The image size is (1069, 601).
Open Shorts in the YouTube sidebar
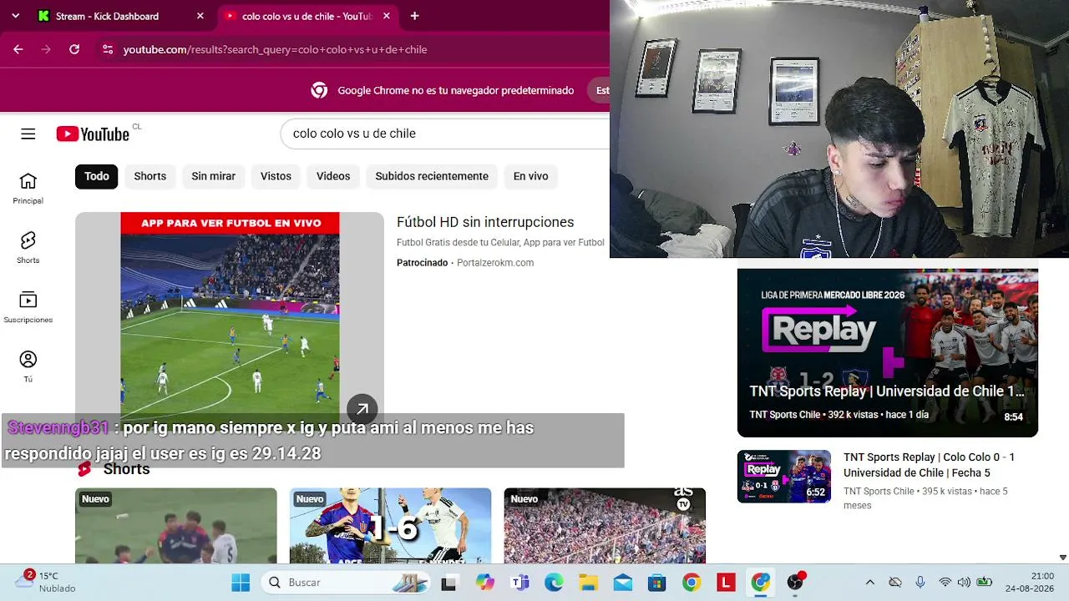[28, 248]
